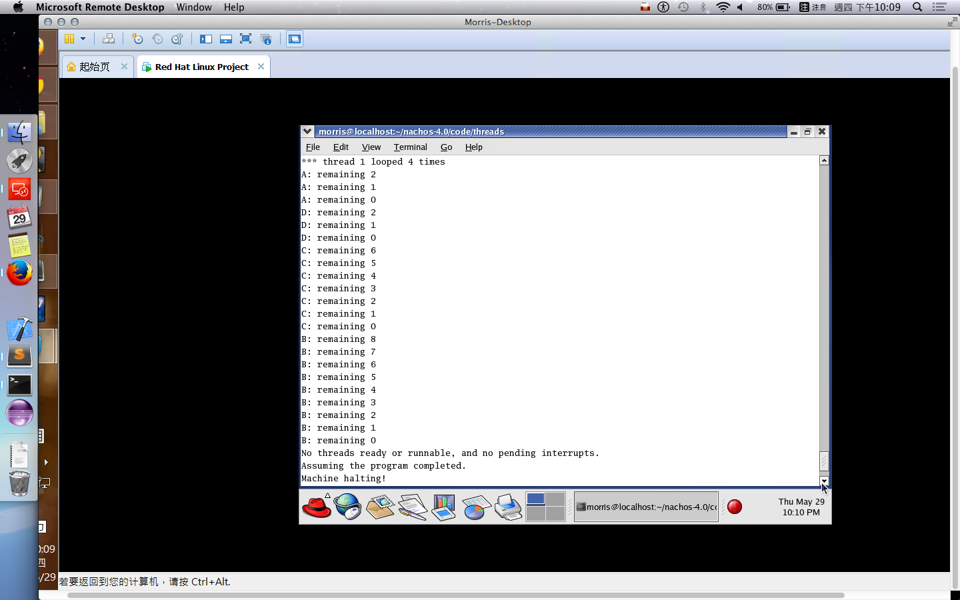Open the power options dropdown arrow

[83, 39]
